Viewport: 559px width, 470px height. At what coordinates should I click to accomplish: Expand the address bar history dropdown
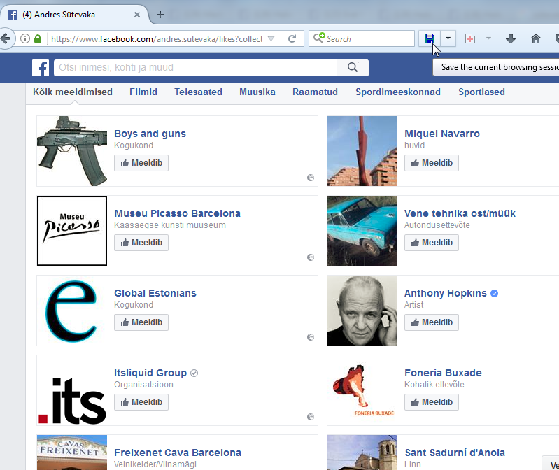(x=271, y=38)
